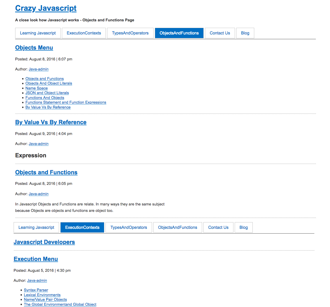330x307 pixels.
Task: Open TypesAndOperators tab in top navigation bar
Action: (x=130, y=33)
